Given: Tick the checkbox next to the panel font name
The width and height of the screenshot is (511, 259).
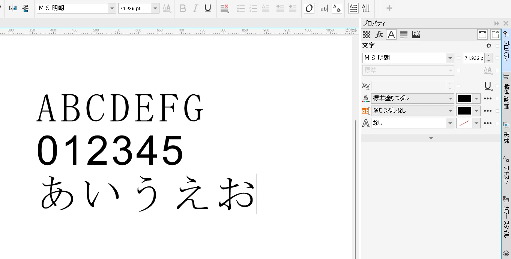Looking at the screenshot, I should (x=458, y=58).
